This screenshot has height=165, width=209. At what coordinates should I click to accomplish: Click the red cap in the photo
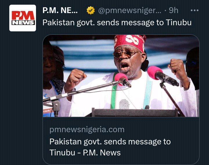[x=130, y=42]
